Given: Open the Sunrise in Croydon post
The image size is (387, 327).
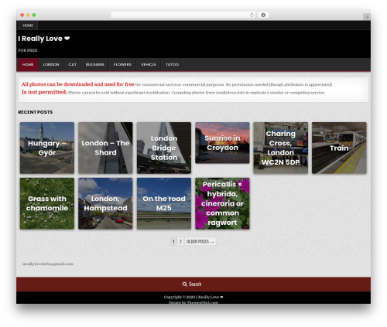Looking at the screenshot, I should pos(222,143).
